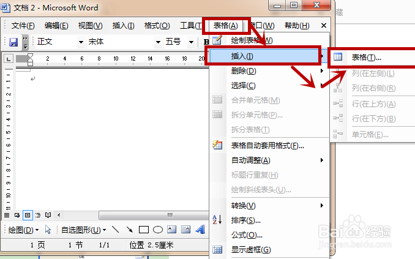The width and height of the screenshot is (415, 259).
Task: Insert a vertical Text Box
Action: pyautogui.click(x=186, y=230)
